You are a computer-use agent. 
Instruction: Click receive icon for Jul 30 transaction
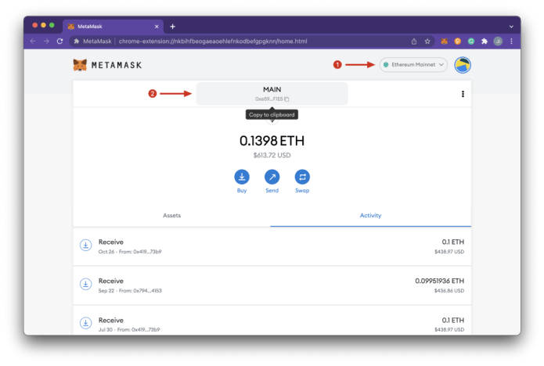[85, 323]
